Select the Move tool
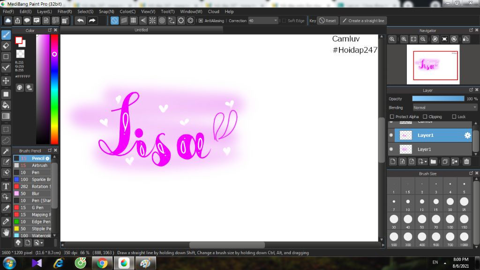Screen dimensions: 480x270 pos(6,81)
